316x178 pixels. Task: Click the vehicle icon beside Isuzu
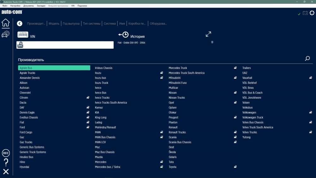(161, 73)
